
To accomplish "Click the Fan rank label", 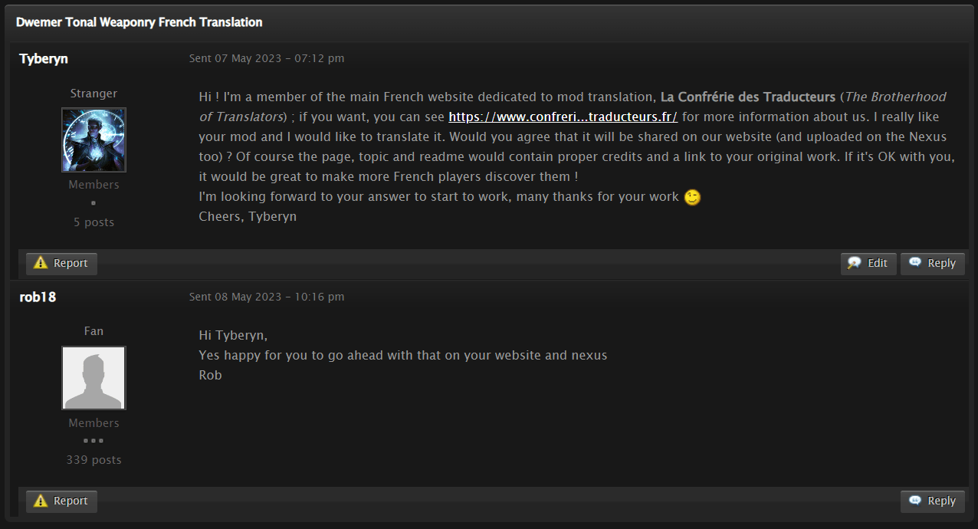I will point(94,331).
